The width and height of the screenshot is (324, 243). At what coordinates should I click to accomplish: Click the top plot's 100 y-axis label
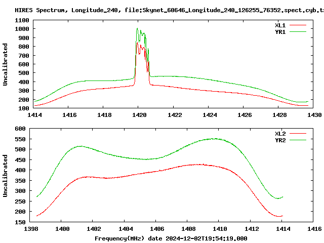tap(24, 108)
